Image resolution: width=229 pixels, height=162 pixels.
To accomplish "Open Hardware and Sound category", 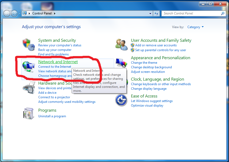I will pos(55,83).
